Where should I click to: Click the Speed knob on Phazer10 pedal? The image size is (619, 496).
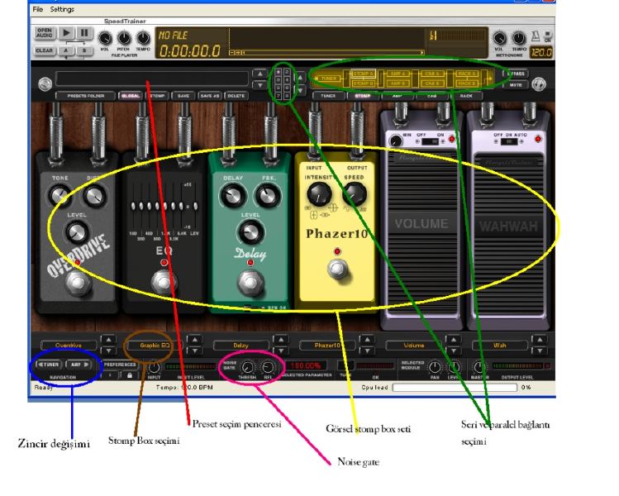click(x=355, y=193)
